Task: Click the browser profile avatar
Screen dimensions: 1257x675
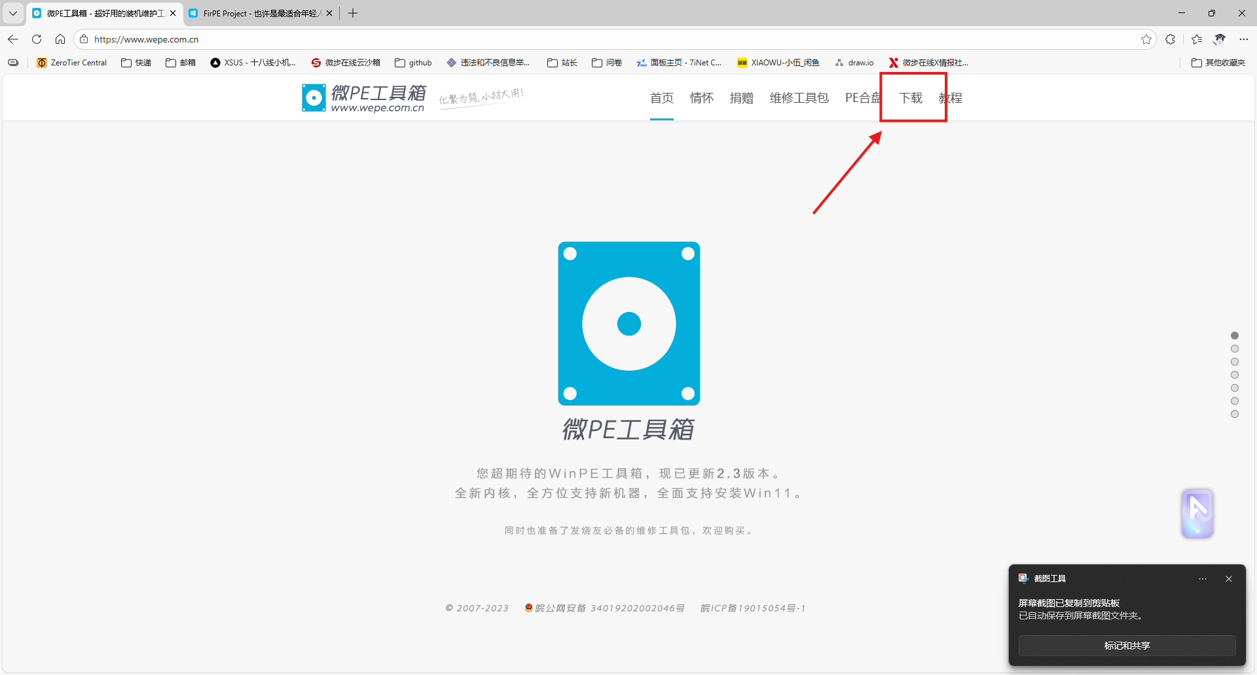Action: click(x=1220, y=39)
